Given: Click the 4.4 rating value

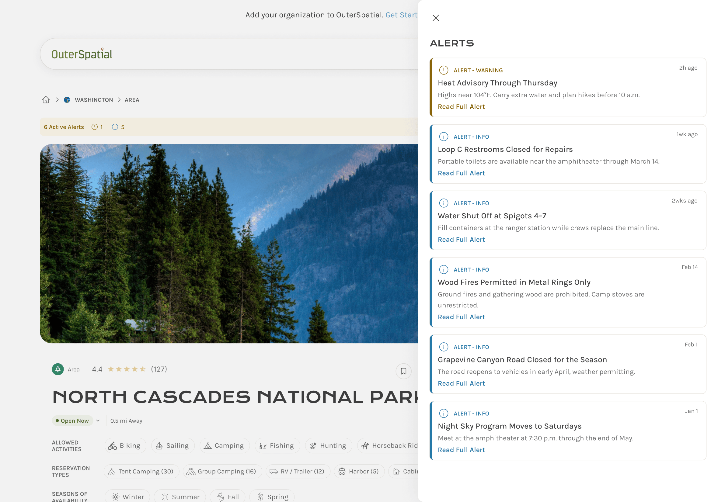Looking at the screenshot, I should [x=97, y=369].
